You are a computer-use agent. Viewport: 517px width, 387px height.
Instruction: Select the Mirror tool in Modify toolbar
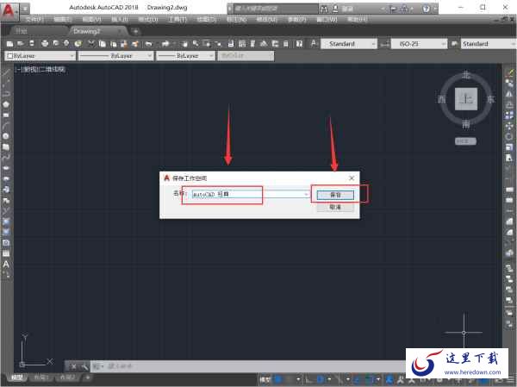(510, 94)
